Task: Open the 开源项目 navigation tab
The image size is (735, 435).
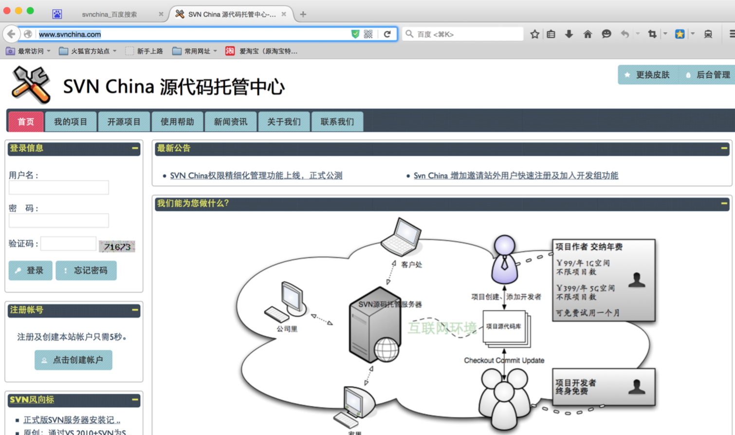Action: click(124, 122)
